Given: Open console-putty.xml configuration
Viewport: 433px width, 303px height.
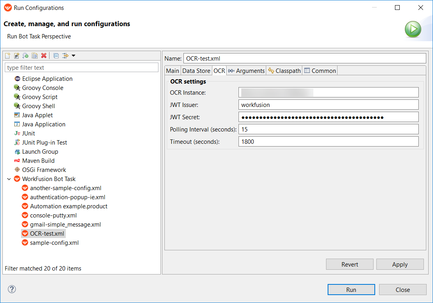Looking at the screenshot, I should pos(53,215).
